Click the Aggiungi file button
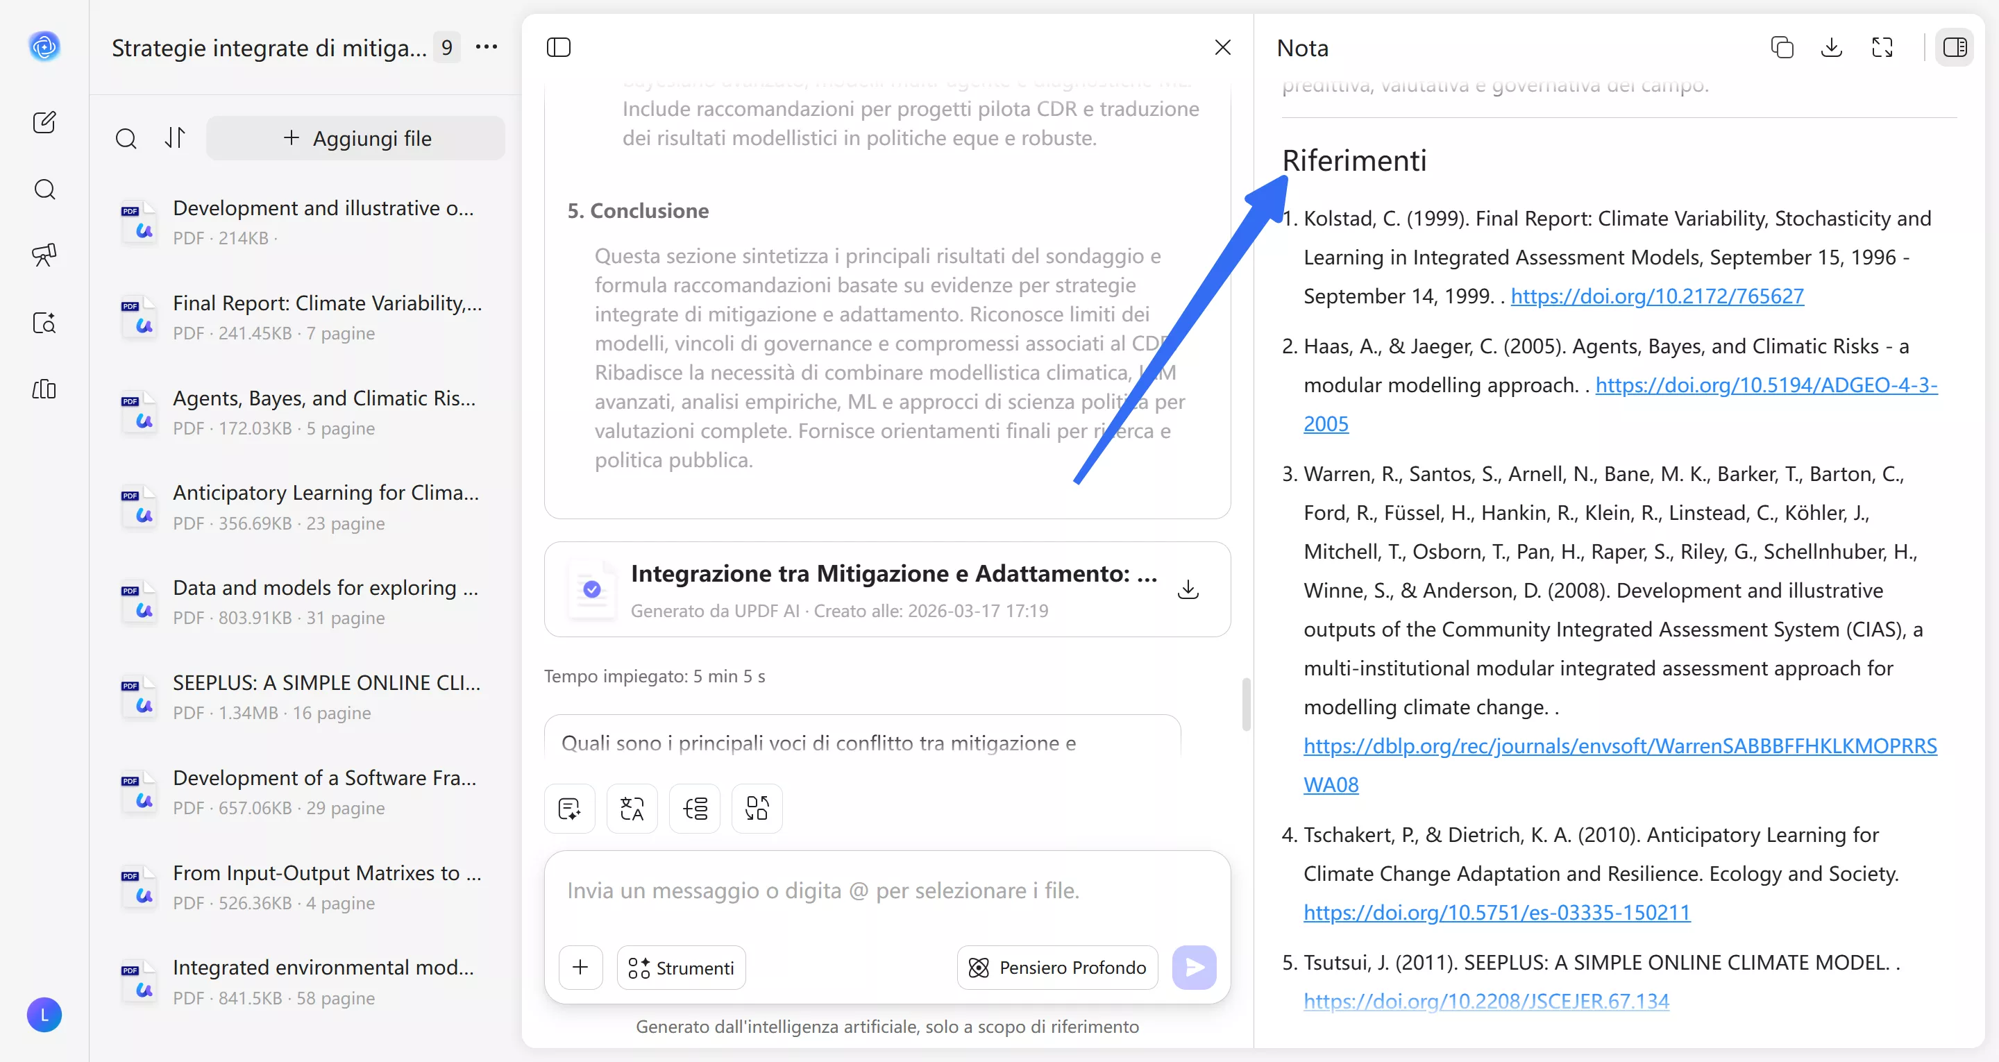Screen dimensions: 1999x1062 click(356, 138)
